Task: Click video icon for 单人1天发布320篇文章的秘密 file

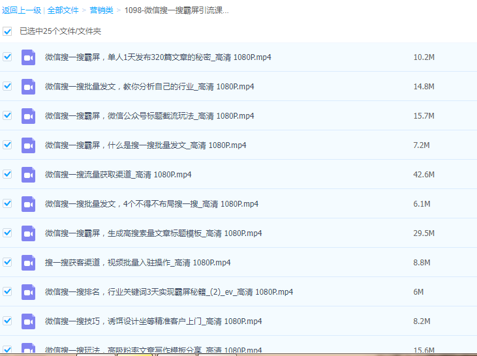Action: (x=28, y=57)
